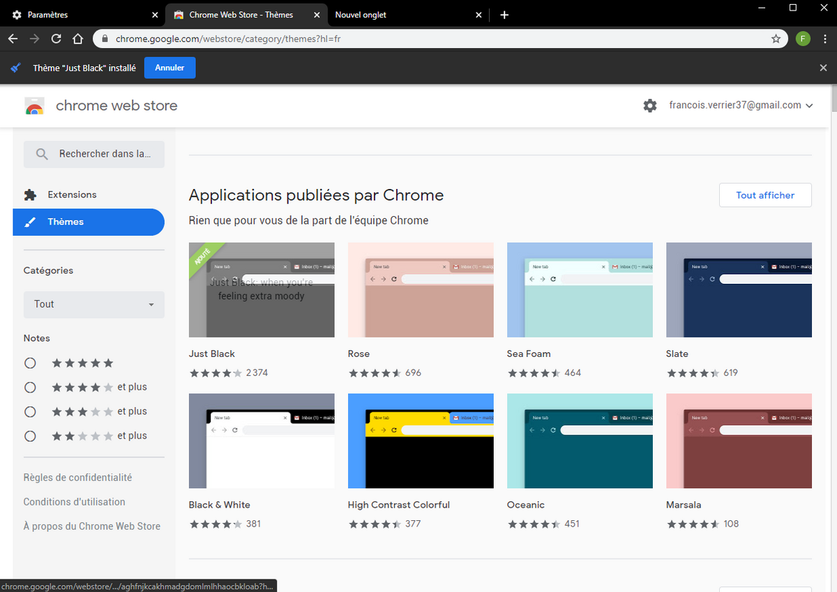Viewport: 837px width, 592px height.
Task: Open the Marsala theme thumbnail
Action: (x=739, y=441)
